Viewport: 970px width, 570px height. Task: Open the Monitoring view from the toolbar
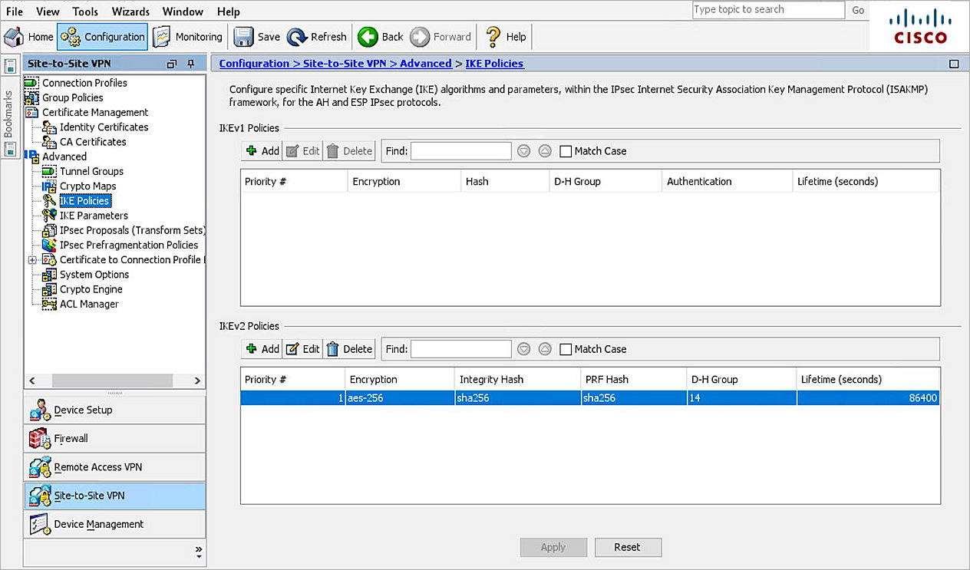(162, 37)
